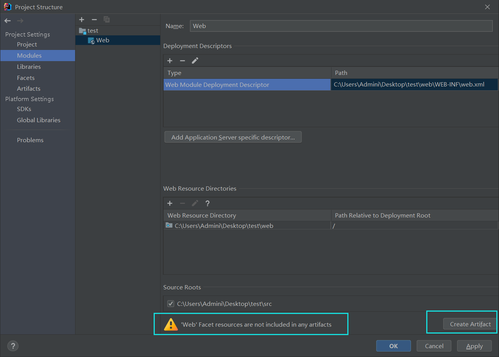
Task: Confirm with the OK button
Action: click(x=394, y=346)
